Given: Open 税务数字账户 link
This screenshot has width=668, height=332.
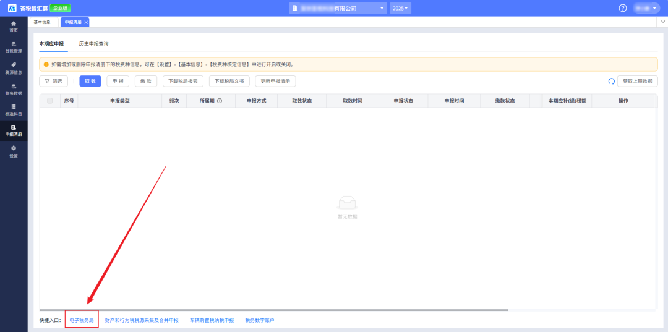Looking at the screenshot, I should point(259,320).
